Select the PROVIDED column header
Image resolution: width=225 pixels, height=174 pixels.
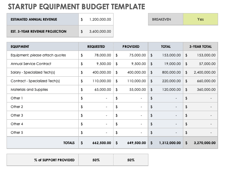(131, 46)
